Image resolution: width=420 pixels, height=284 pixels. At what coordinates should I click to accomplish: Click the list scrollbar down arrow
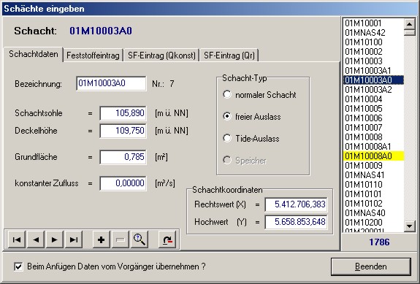coord(409,226)
